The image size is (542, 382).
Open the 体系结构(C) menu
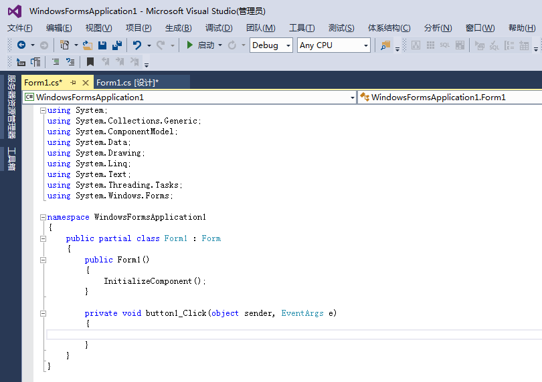[389, 28]
